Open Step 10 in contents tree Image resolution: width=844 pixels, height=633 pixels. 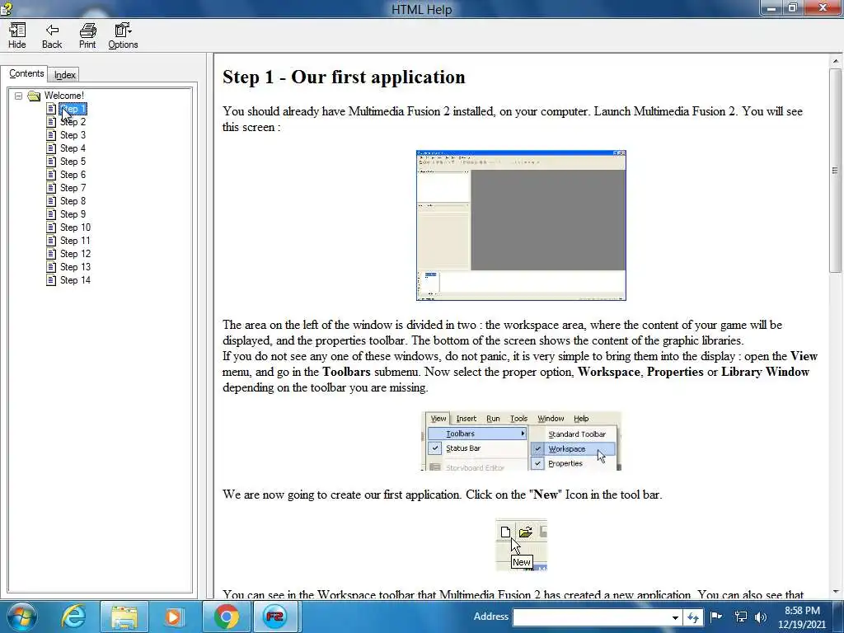(75, 227)
